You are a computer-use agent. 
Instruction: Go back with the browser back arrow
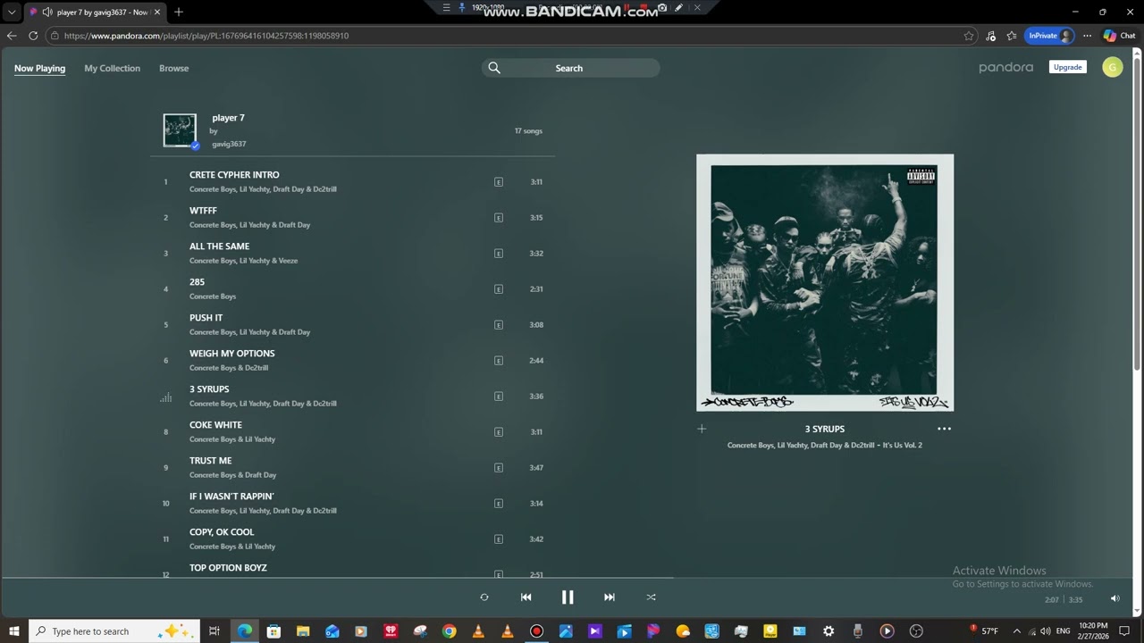point(12,36)
